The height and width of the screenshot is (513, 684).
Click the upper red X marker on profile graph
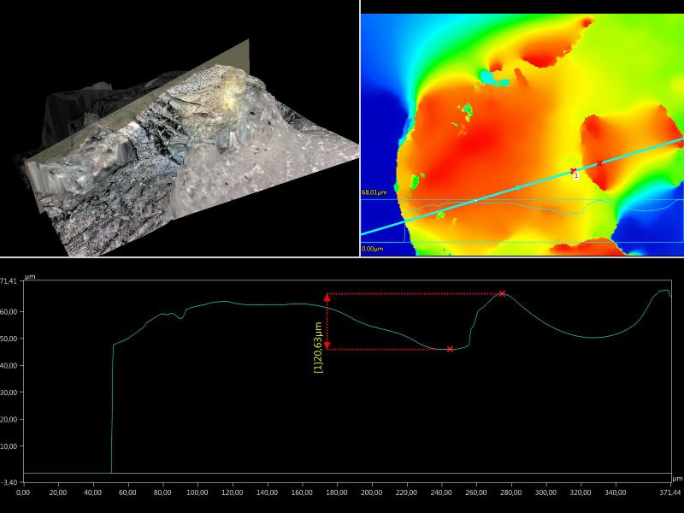(x=502, y=293)
